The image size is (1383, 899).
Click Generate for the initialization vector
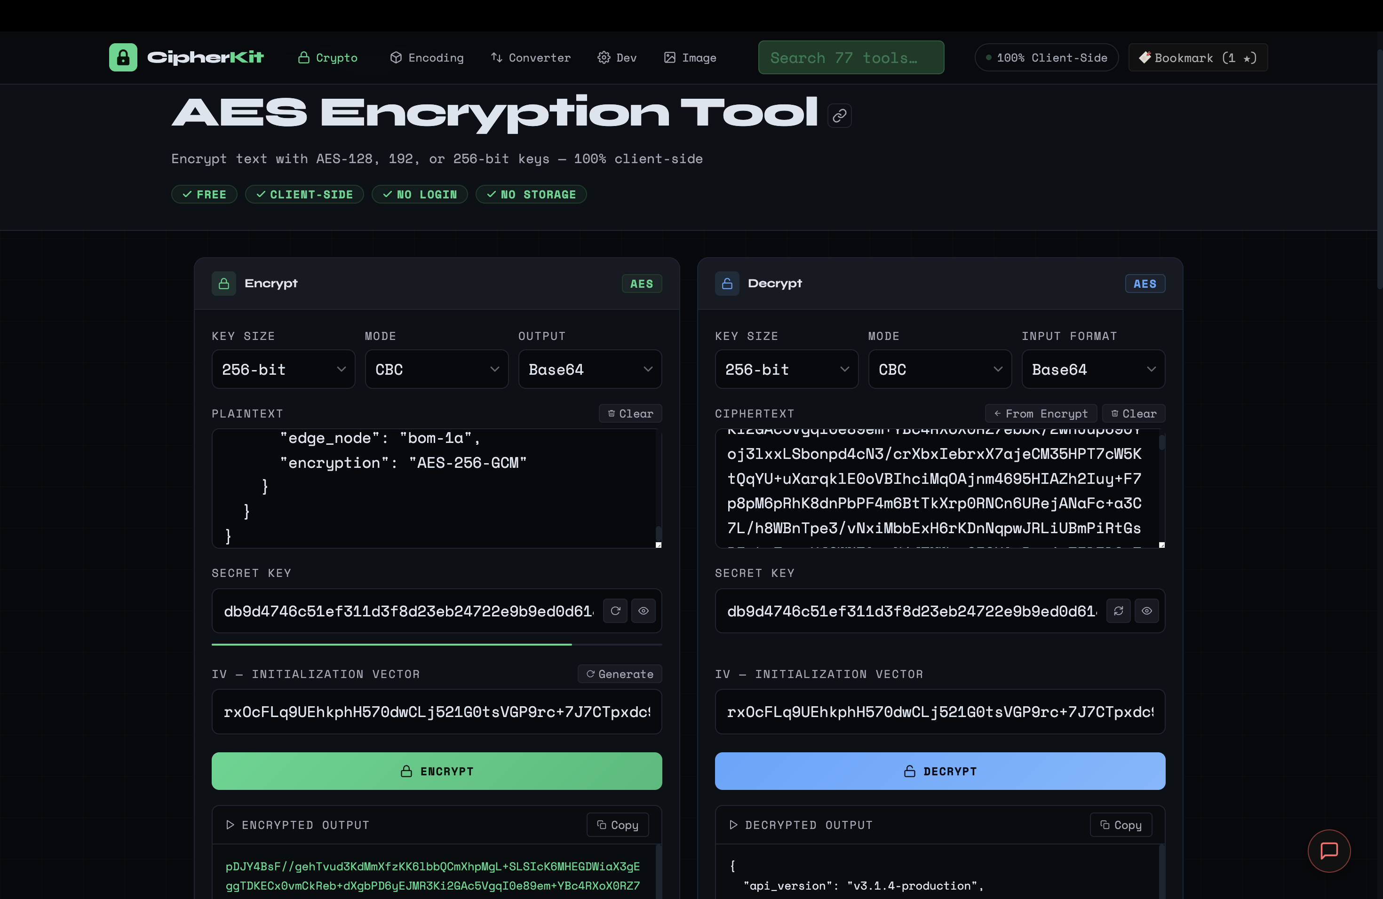(x=620, y=674)
